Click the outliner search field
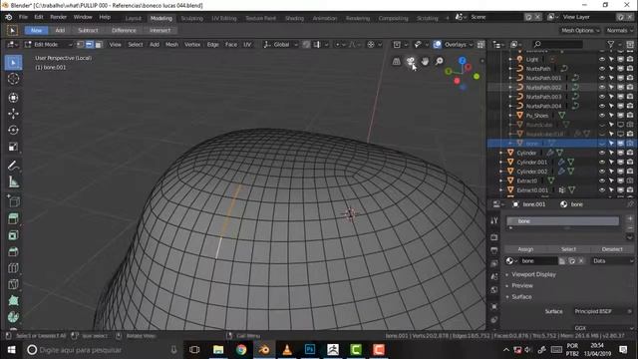 (x=557, y=44)
